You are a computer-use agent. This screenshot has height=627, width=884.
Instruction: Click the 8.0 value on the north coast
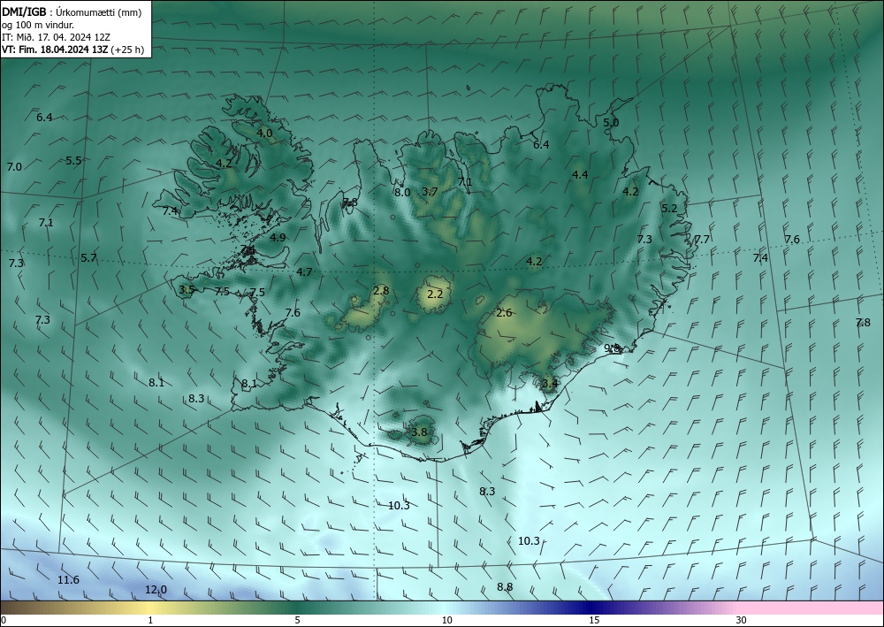click(x=402, y=192)
